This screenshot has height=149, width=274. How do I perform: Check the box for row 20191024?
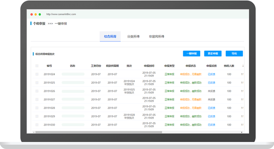[x=37, y=74]
